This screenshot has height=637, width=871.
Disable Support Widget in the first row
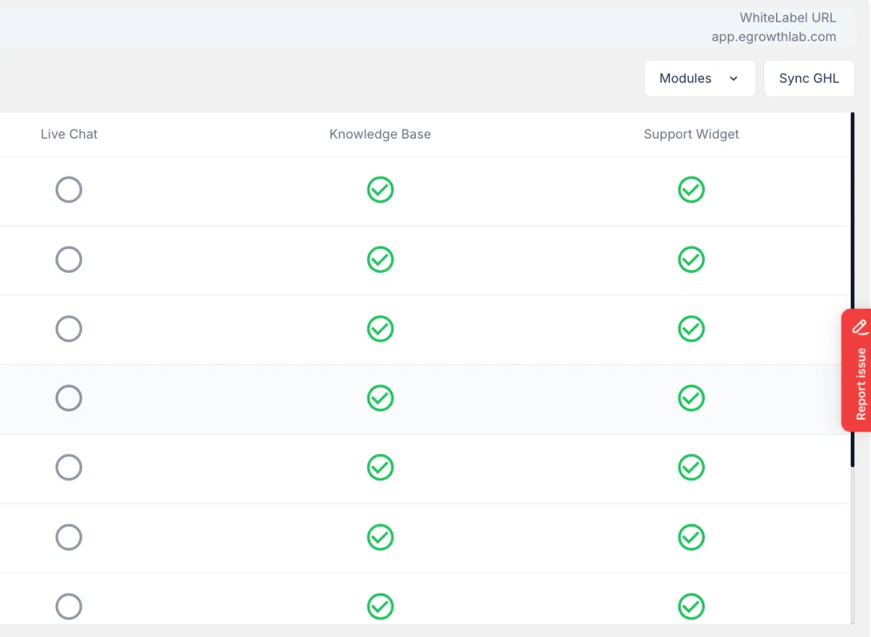[692, 190]
